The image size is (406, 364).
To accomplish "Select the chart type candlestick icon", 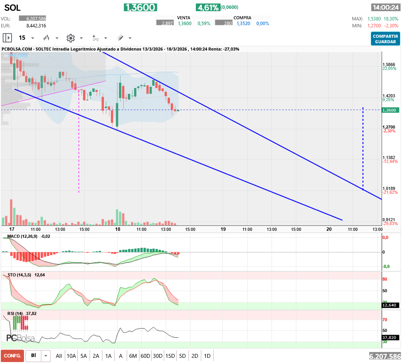I will click(x=46, y=38).
